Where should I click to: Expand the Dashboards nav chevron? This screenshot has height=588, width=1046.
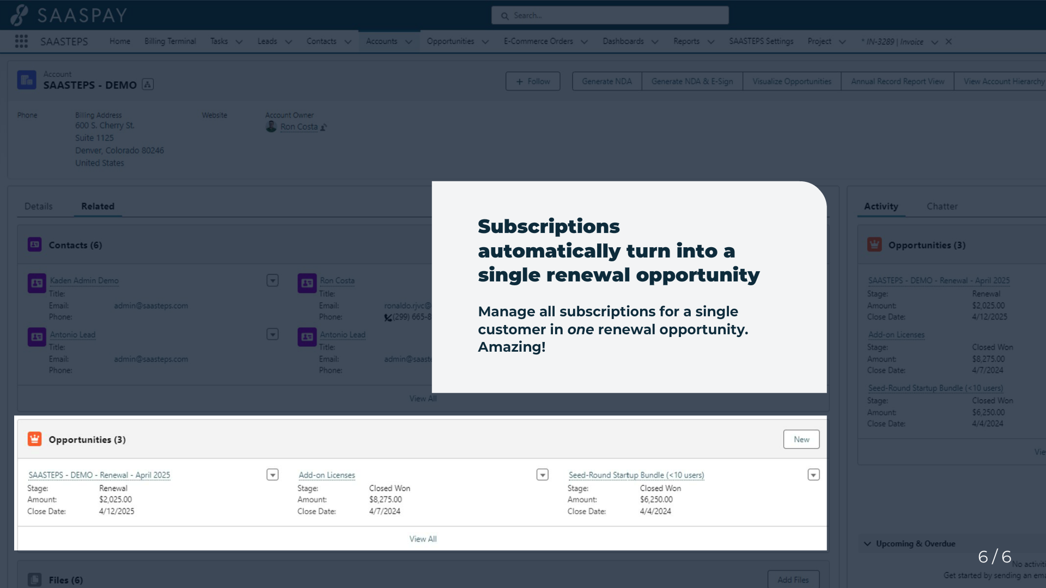tap(655, 42)
